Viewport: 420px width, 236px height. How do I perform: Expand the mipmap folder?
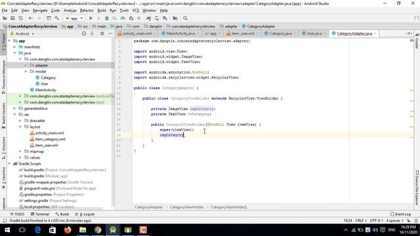(x=20, y=151)
